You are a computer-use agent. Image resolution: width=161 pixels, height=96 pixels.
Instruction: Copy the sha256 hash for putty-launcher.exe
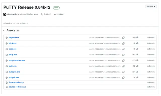point(123,60)
